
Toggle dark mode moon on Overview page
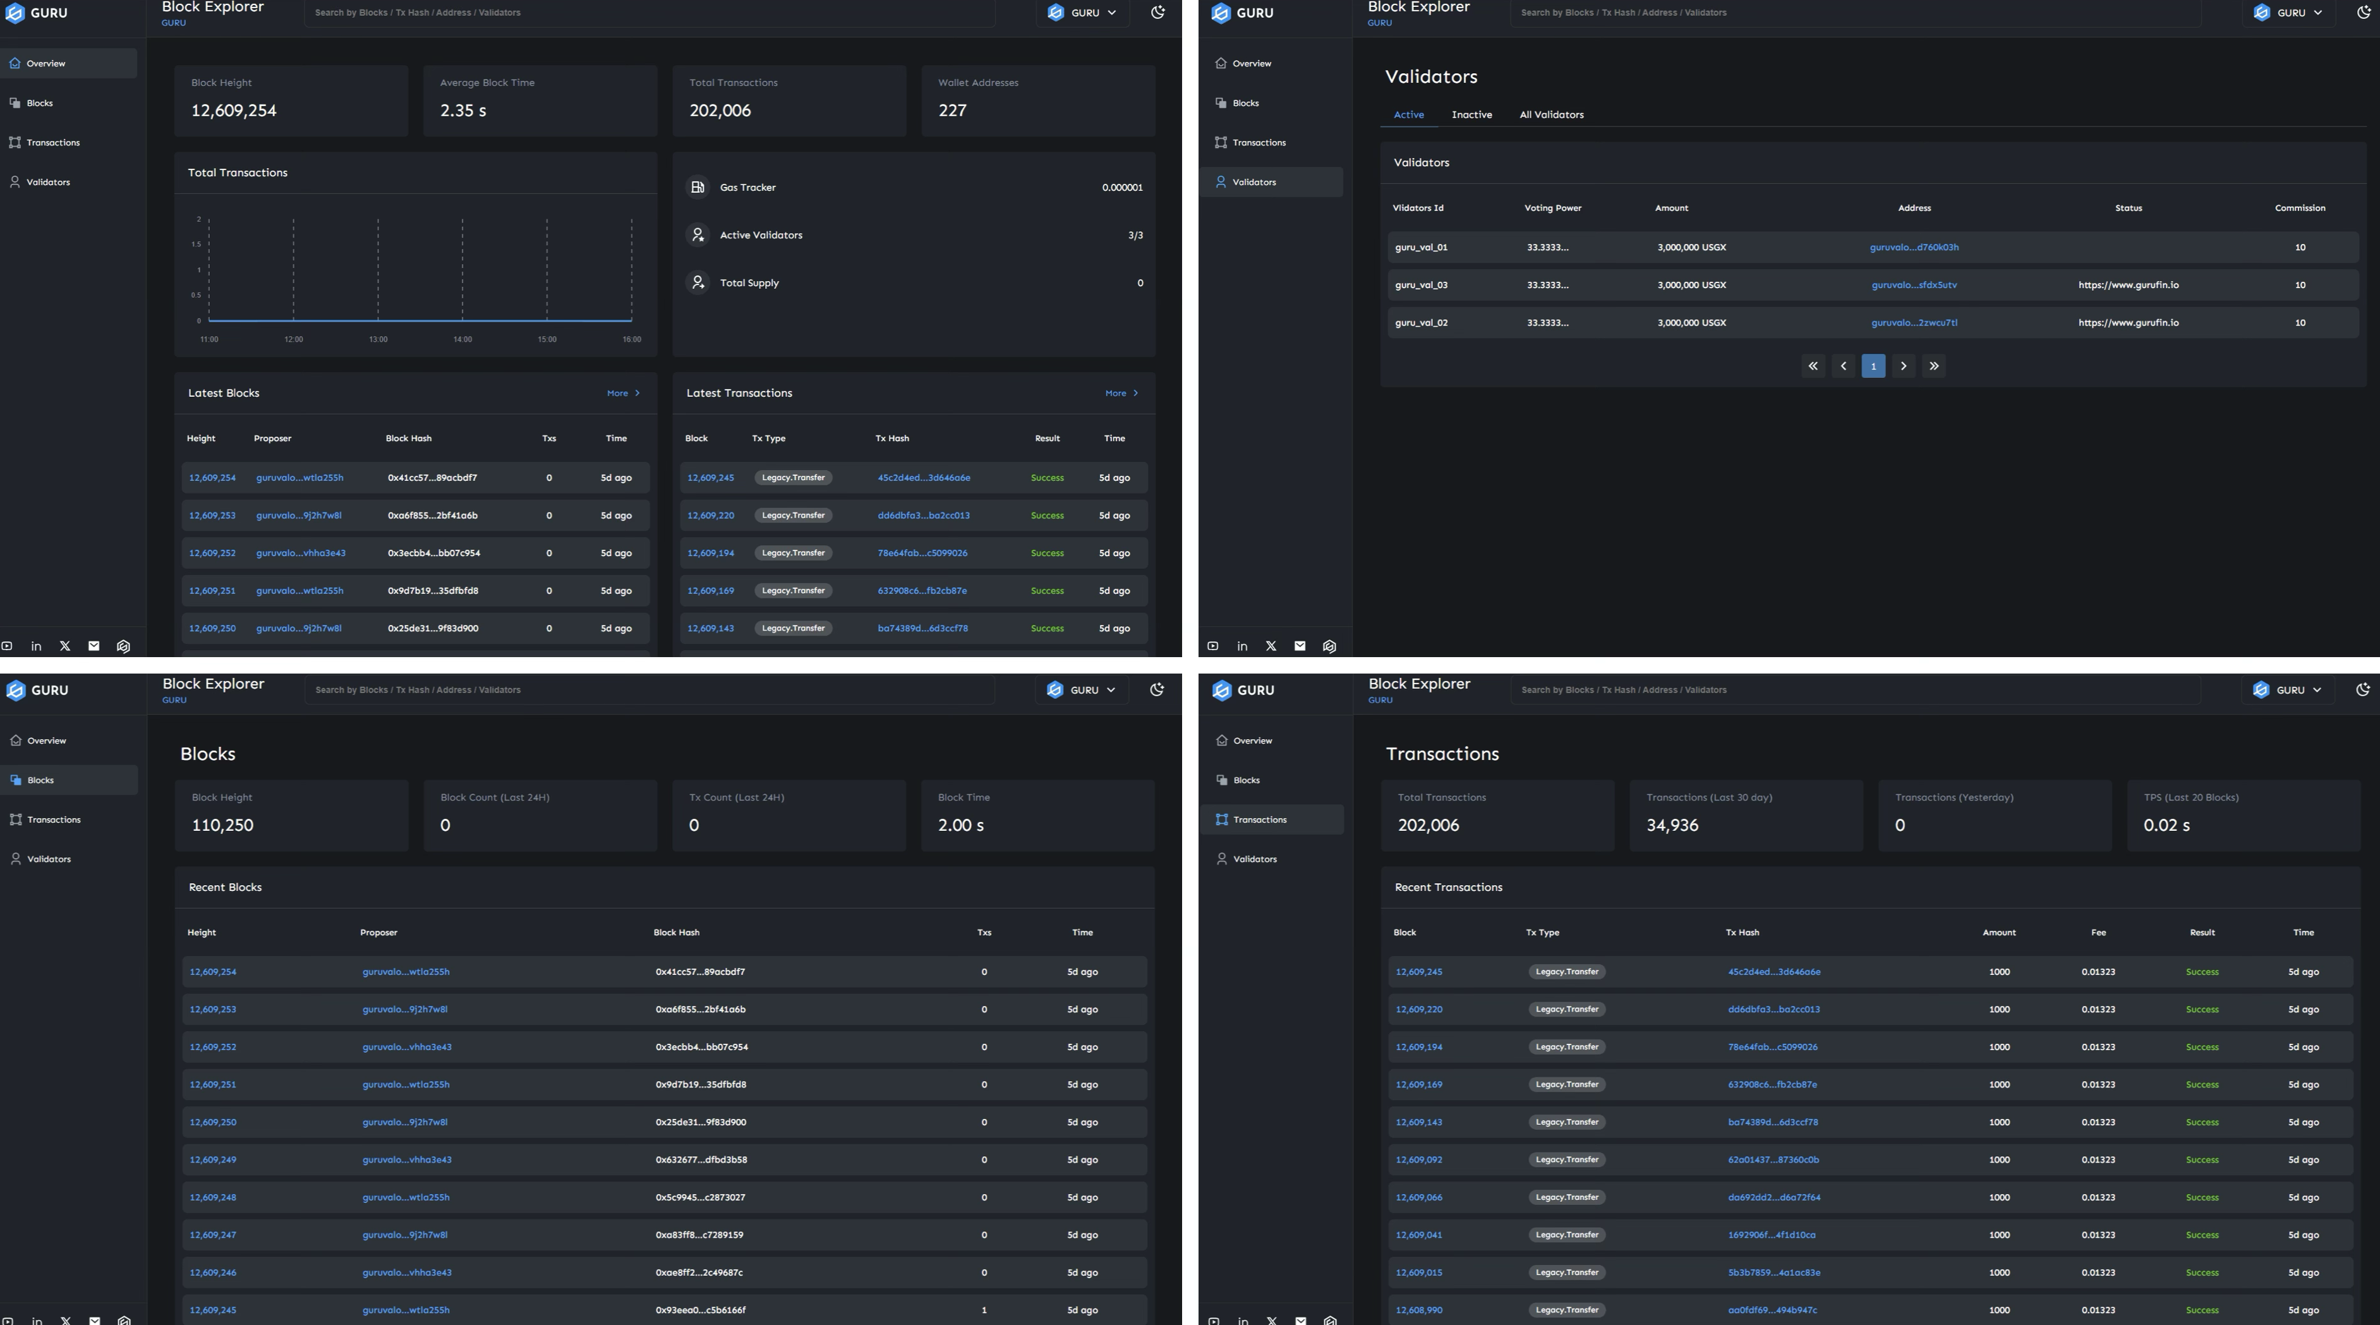click(x=1157, y=13)
